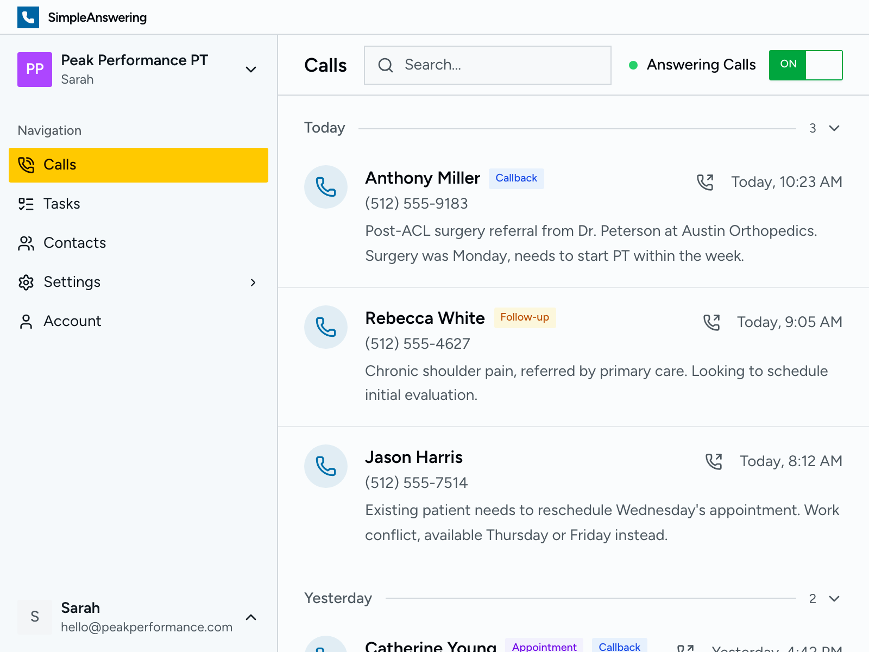The image size is (869, 652).
Task: Click inside the Search field
Action: [489, 65]
